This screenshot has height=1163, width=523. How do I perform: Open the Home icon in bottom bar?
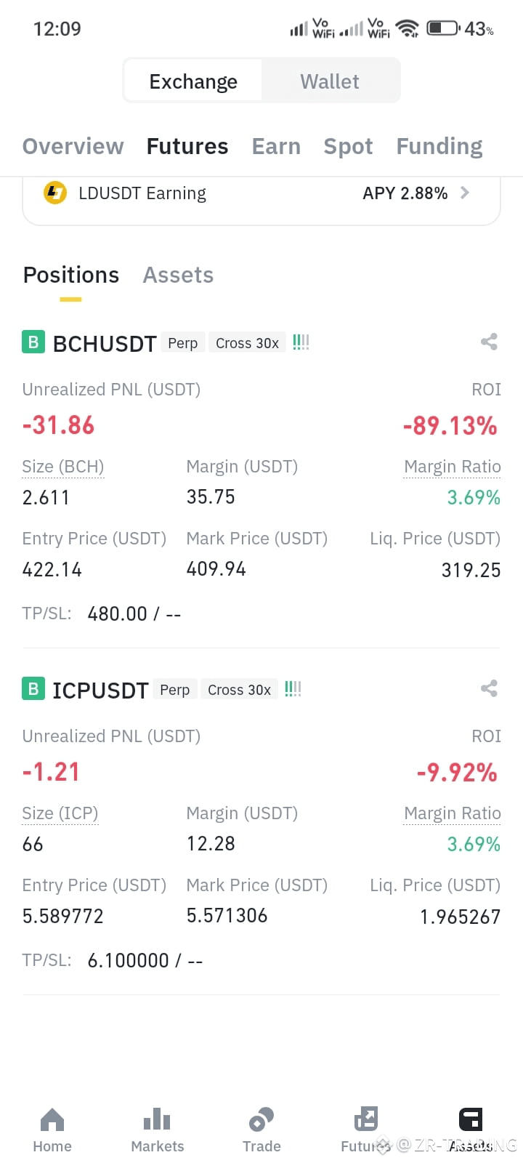point(52,1120)
